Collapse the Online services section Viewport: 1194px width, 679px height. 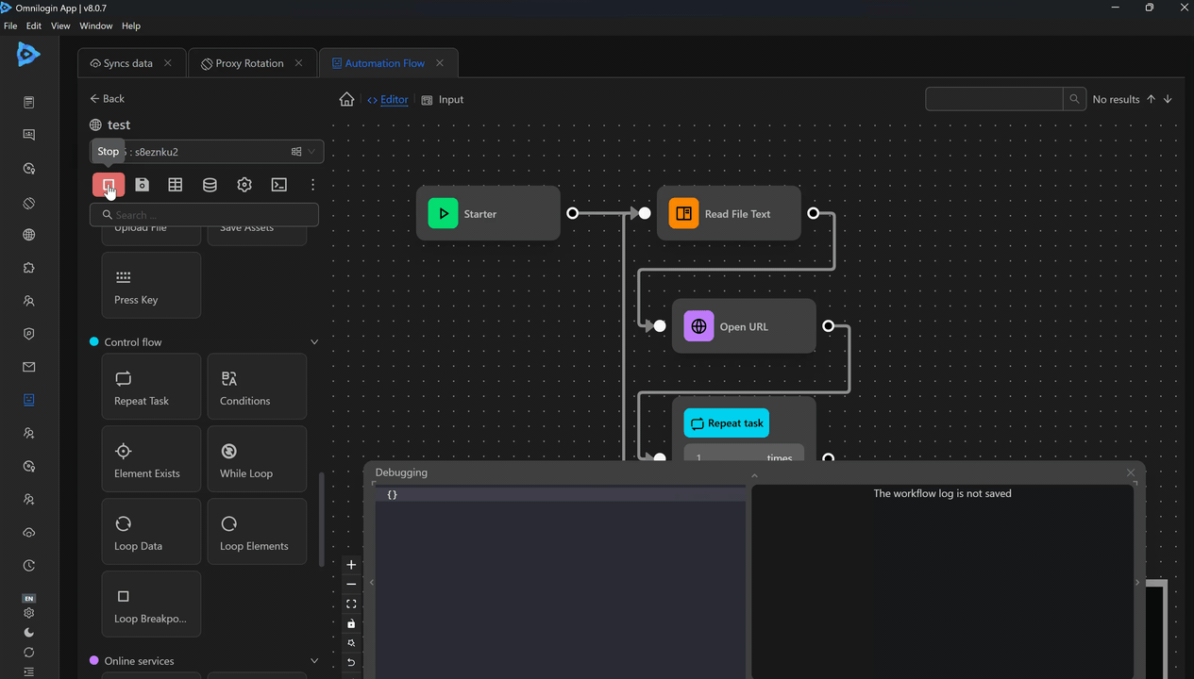(x=314, y=661)
